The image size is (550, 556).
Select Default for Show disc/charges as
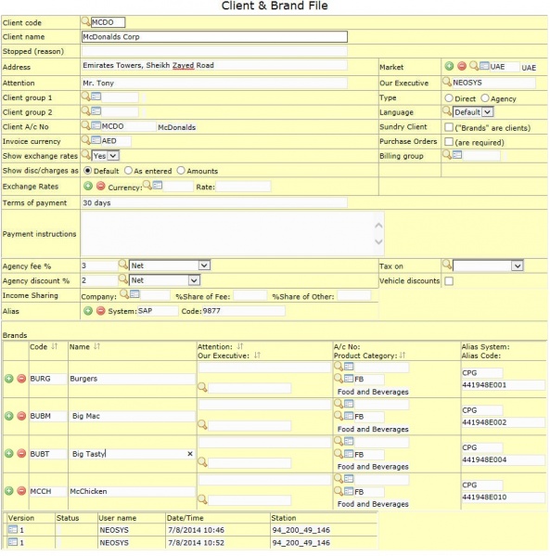tap(87, 171)
